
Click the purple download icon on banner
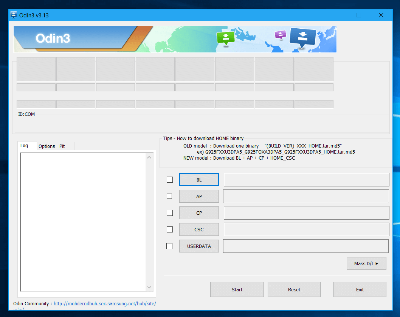point(280,35)
